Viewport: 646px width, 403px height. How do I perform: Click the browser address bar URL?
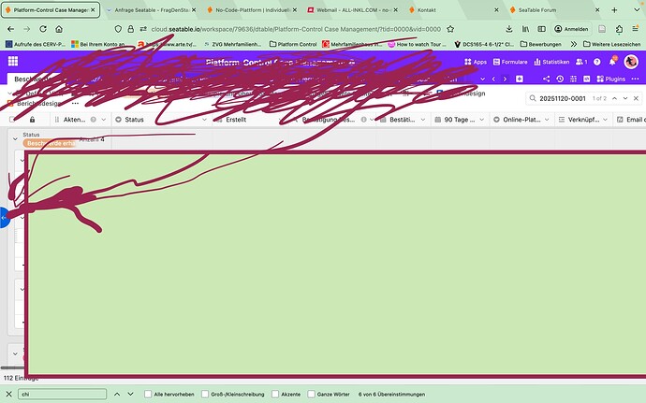click(296, 29)
